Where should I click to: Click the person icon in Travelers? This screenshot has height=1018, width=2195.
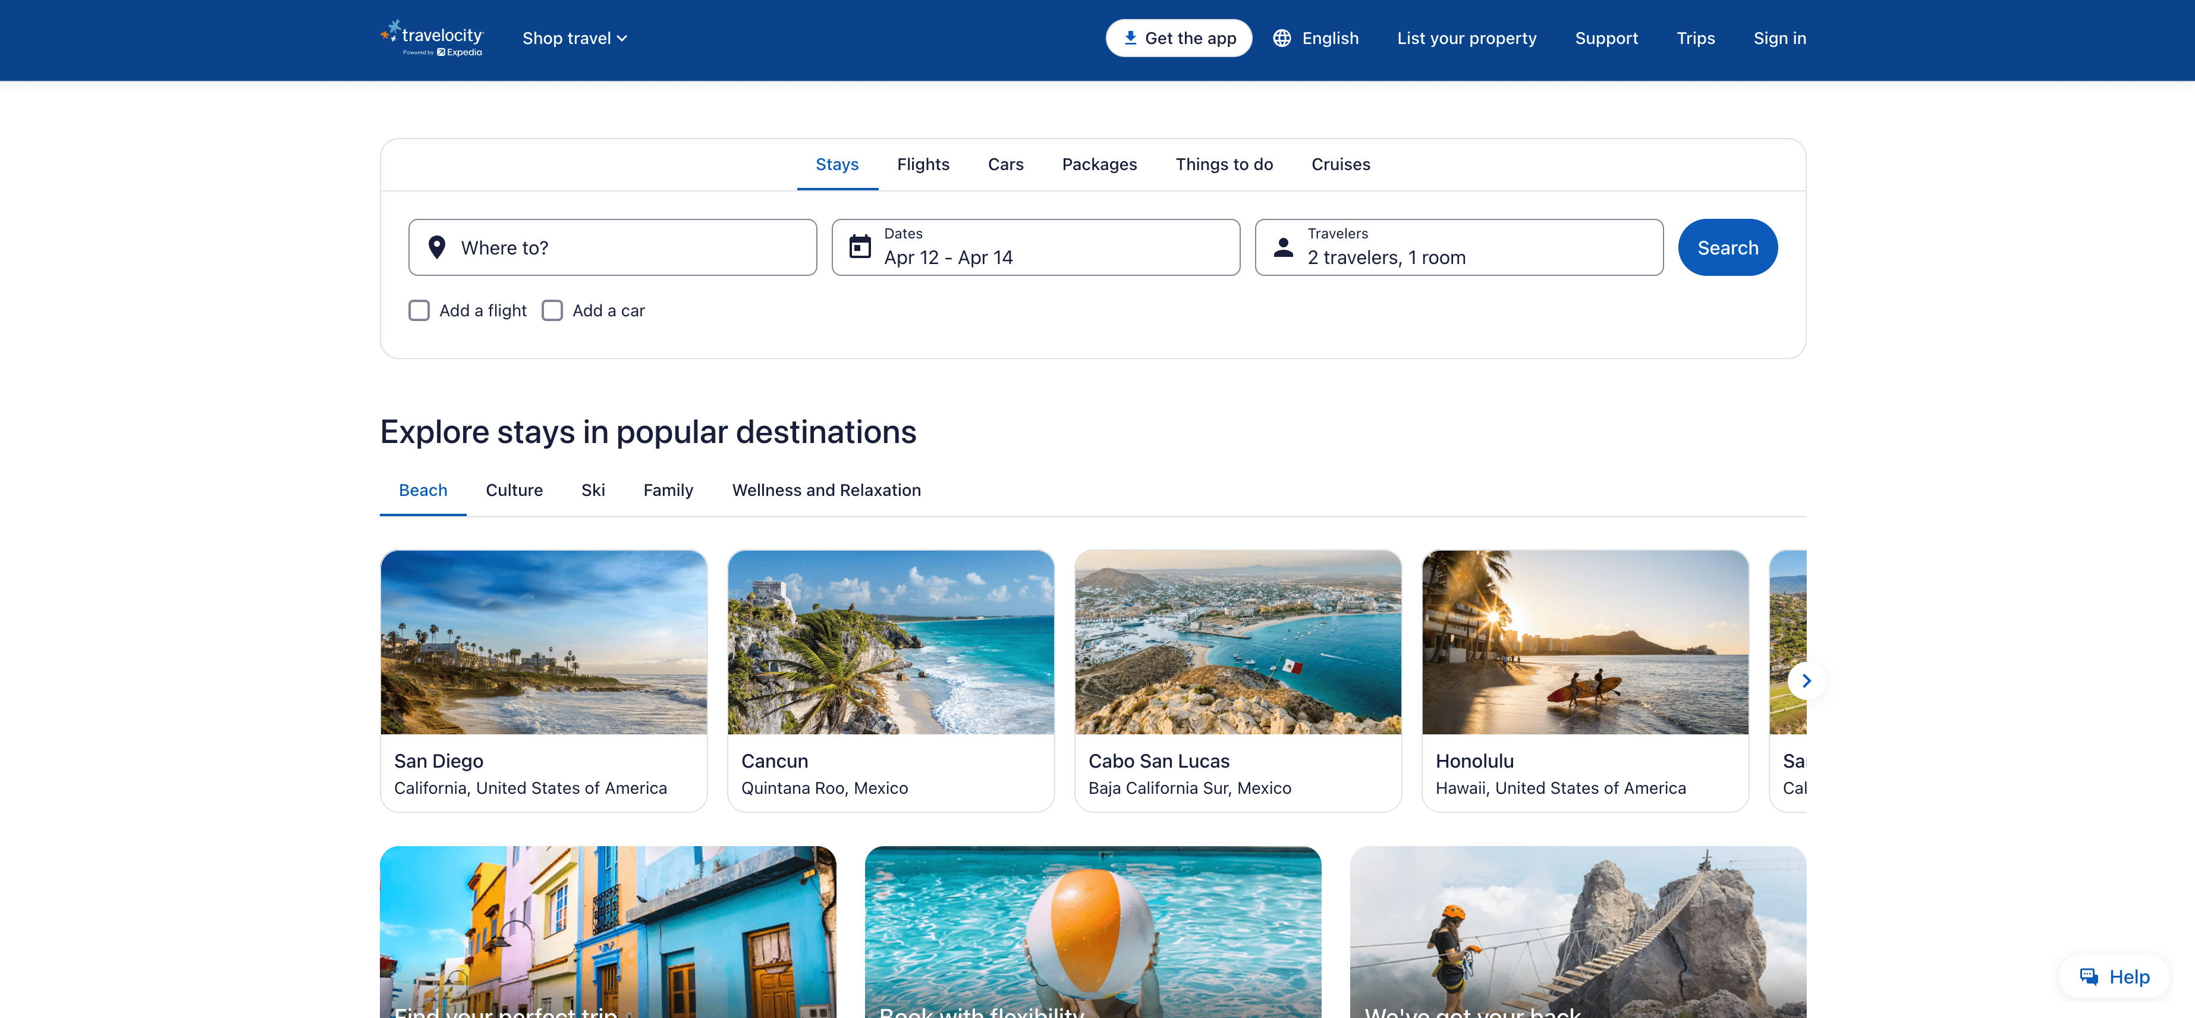[x=1283, y=247]
